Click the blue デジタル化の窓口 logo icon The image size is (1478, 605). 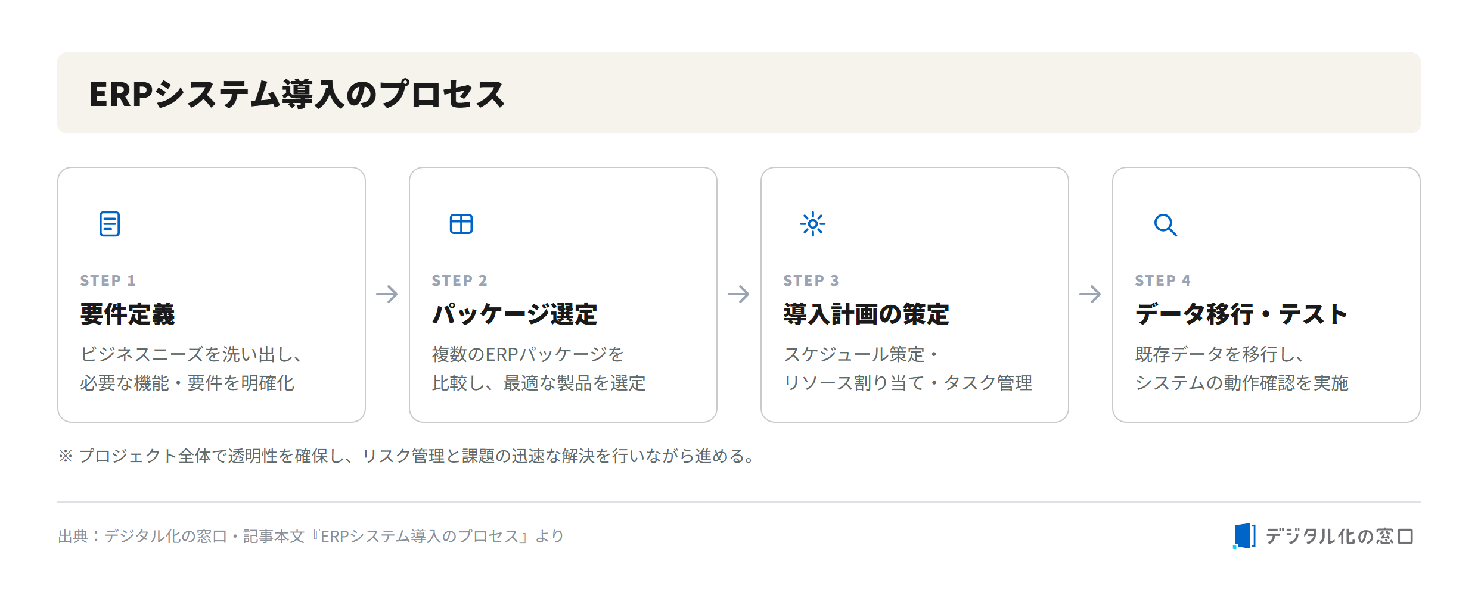pyautogui.click(x=1244, y=536)
